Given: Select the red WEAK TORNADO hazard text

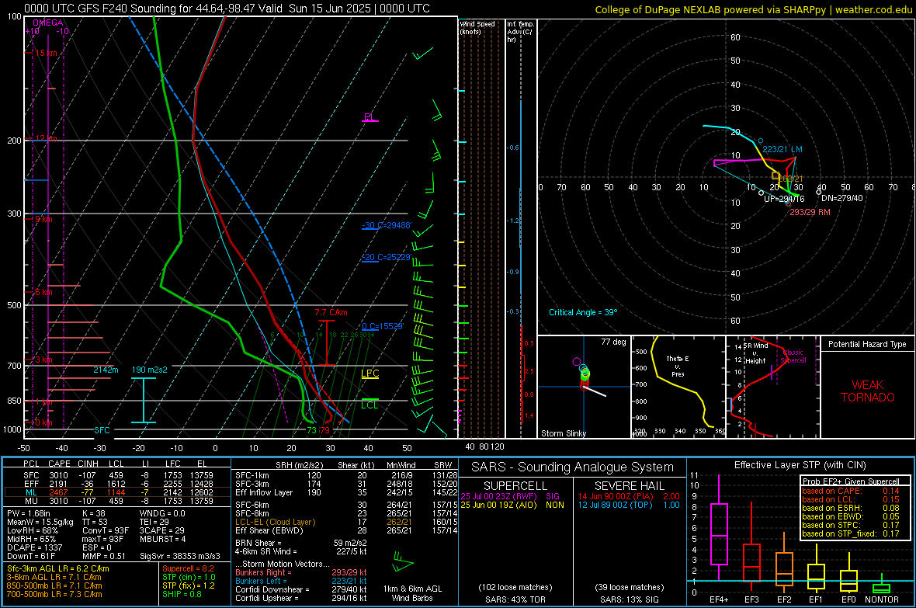Looking at the screenshot, I should pyautogui.click(x=868, y=391).
